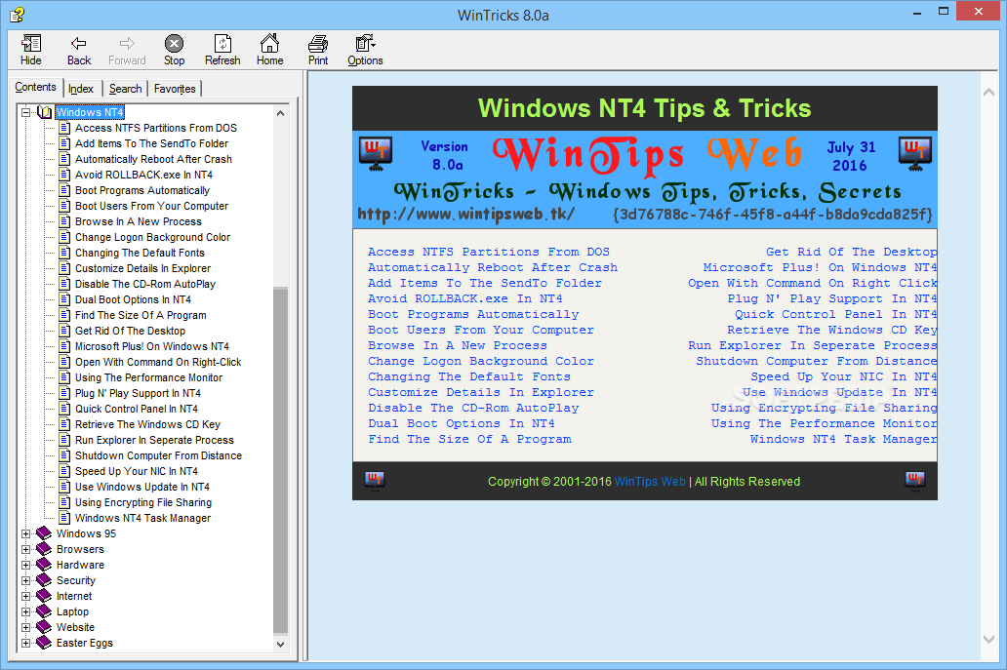
Task: Click the Browsers book icon
Action: pyautogui.click(x=44, y=549)
